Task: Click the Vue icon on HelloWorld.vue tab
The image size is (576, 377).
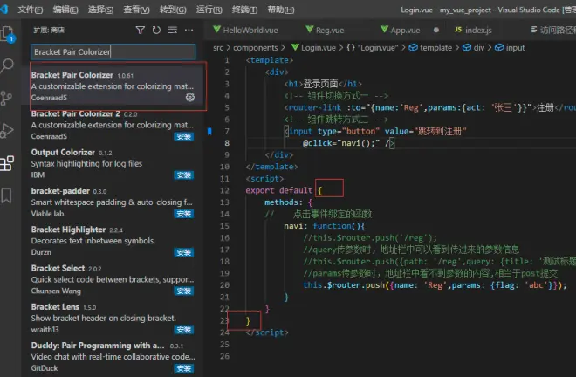Action: click(217, 29)
